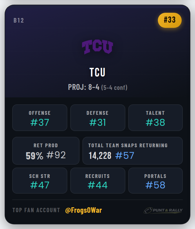The height and width of the screenshot is (229, 195).
Task: Select the Sch Str #47 tile
Action: click(x=40, y=181)
